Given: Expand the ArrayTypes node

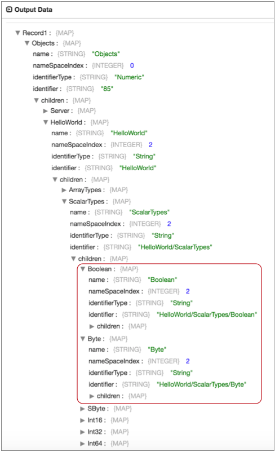Looking at the screenshot, I should pyautogui.click(x=64, y=190).
